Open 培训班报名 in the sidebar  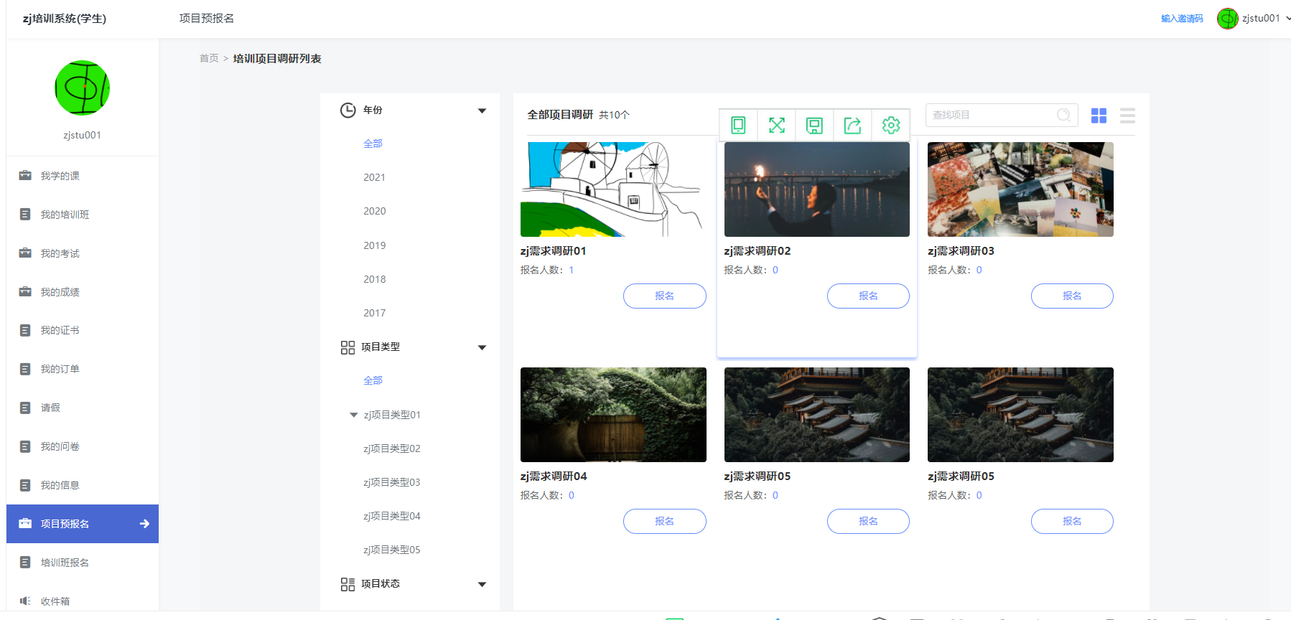pos(65,563)
